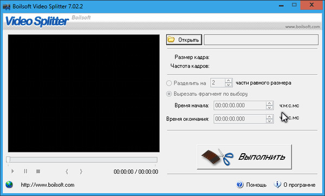Set start mark with left brace button
Screen dimensions: 325x196
(x=67, y=172)
